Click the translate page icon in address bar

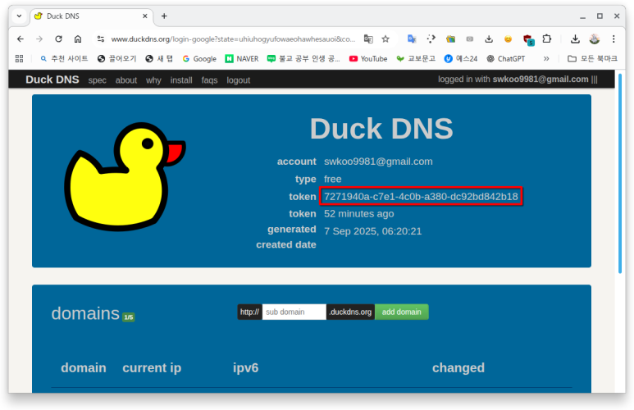pos(368,39)
